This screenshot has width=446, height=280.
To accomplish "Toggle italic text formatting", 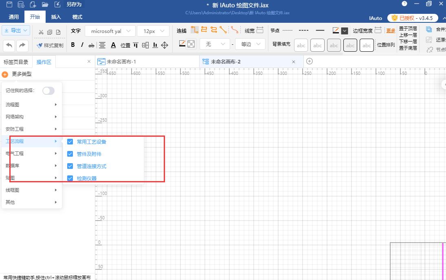I will tap(82, 45).
